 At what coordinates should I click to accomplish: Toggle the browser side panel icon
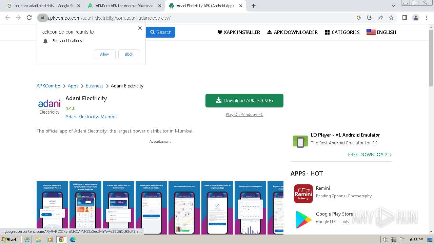405,18
